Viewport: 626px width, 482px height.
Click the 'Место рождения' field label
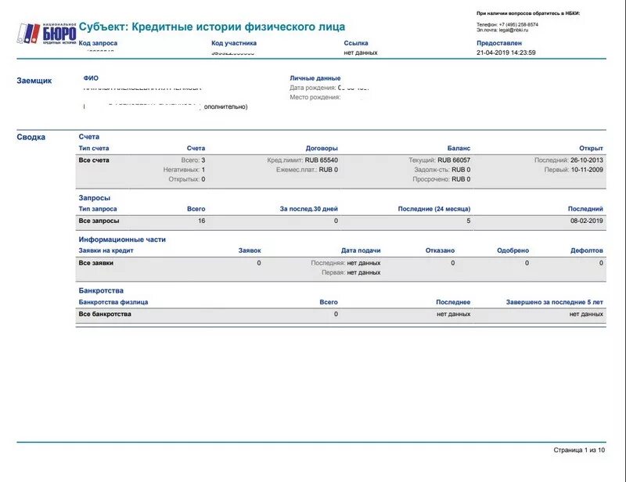[x=315, y=98]
